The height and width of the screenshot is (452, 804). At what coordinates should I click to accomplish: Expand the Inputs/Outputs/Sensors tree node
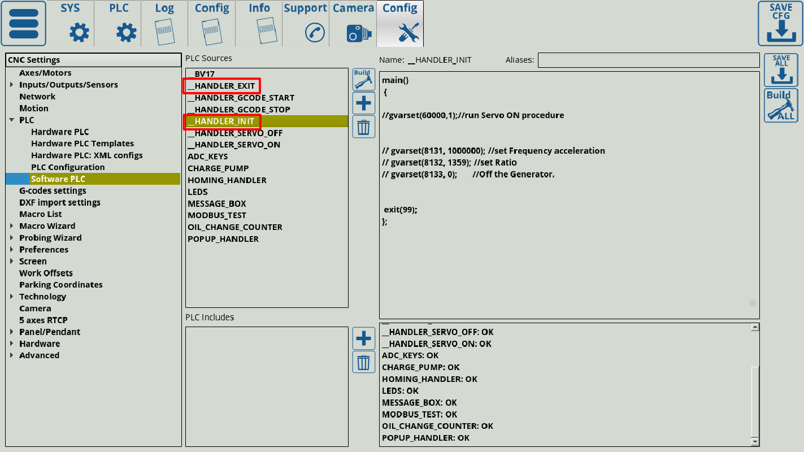tap(12, 85)
